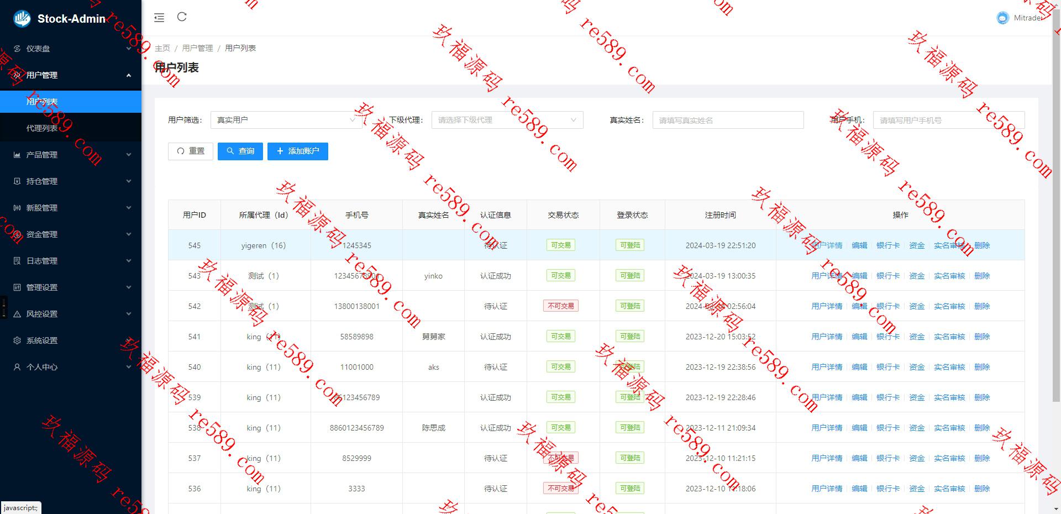Click real name yinko cell
The width and height of the screenshot is (1061, 514).
(x=433, y=276)
